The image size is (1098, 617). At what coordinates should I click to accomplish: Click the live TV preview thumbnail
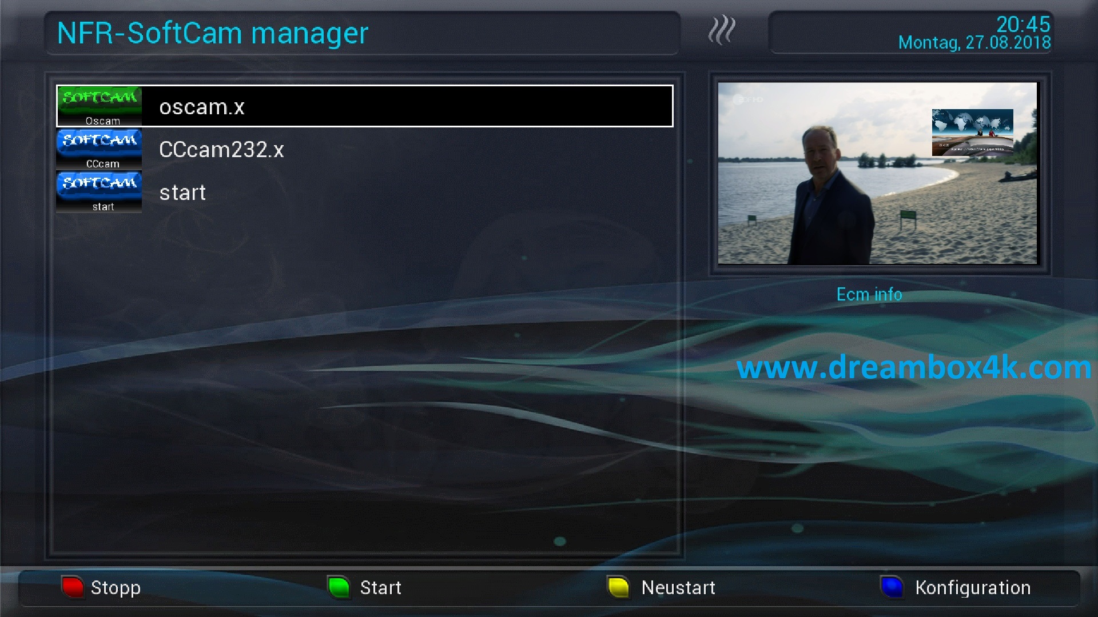point(877,173)
